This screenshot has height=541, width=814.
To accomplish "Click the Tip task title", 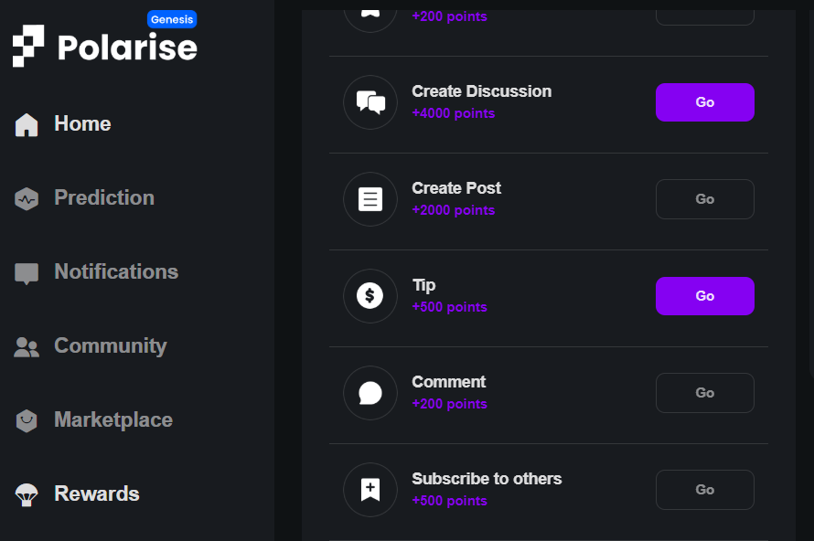I will 423,285.
